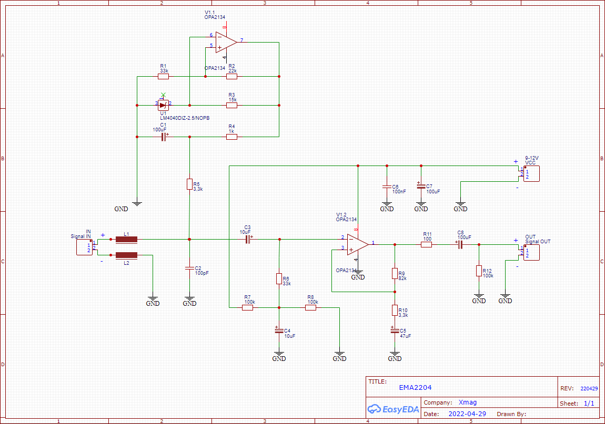Image resolution: width=605 pixels, height=424 pixels.
Task: Click the "Drawn By:" field label
Action: point(511,414)
